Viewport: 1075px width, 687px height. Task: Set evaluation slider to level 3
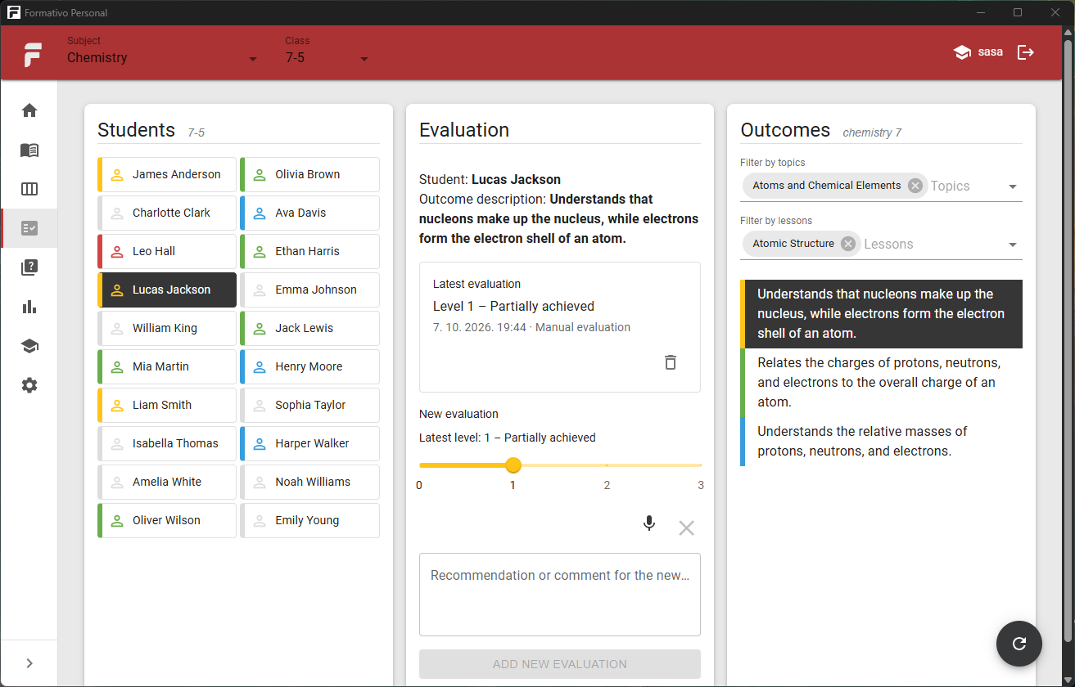pos(700,465)
